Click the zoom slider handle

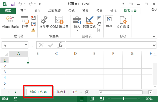[x=124, y=99]
